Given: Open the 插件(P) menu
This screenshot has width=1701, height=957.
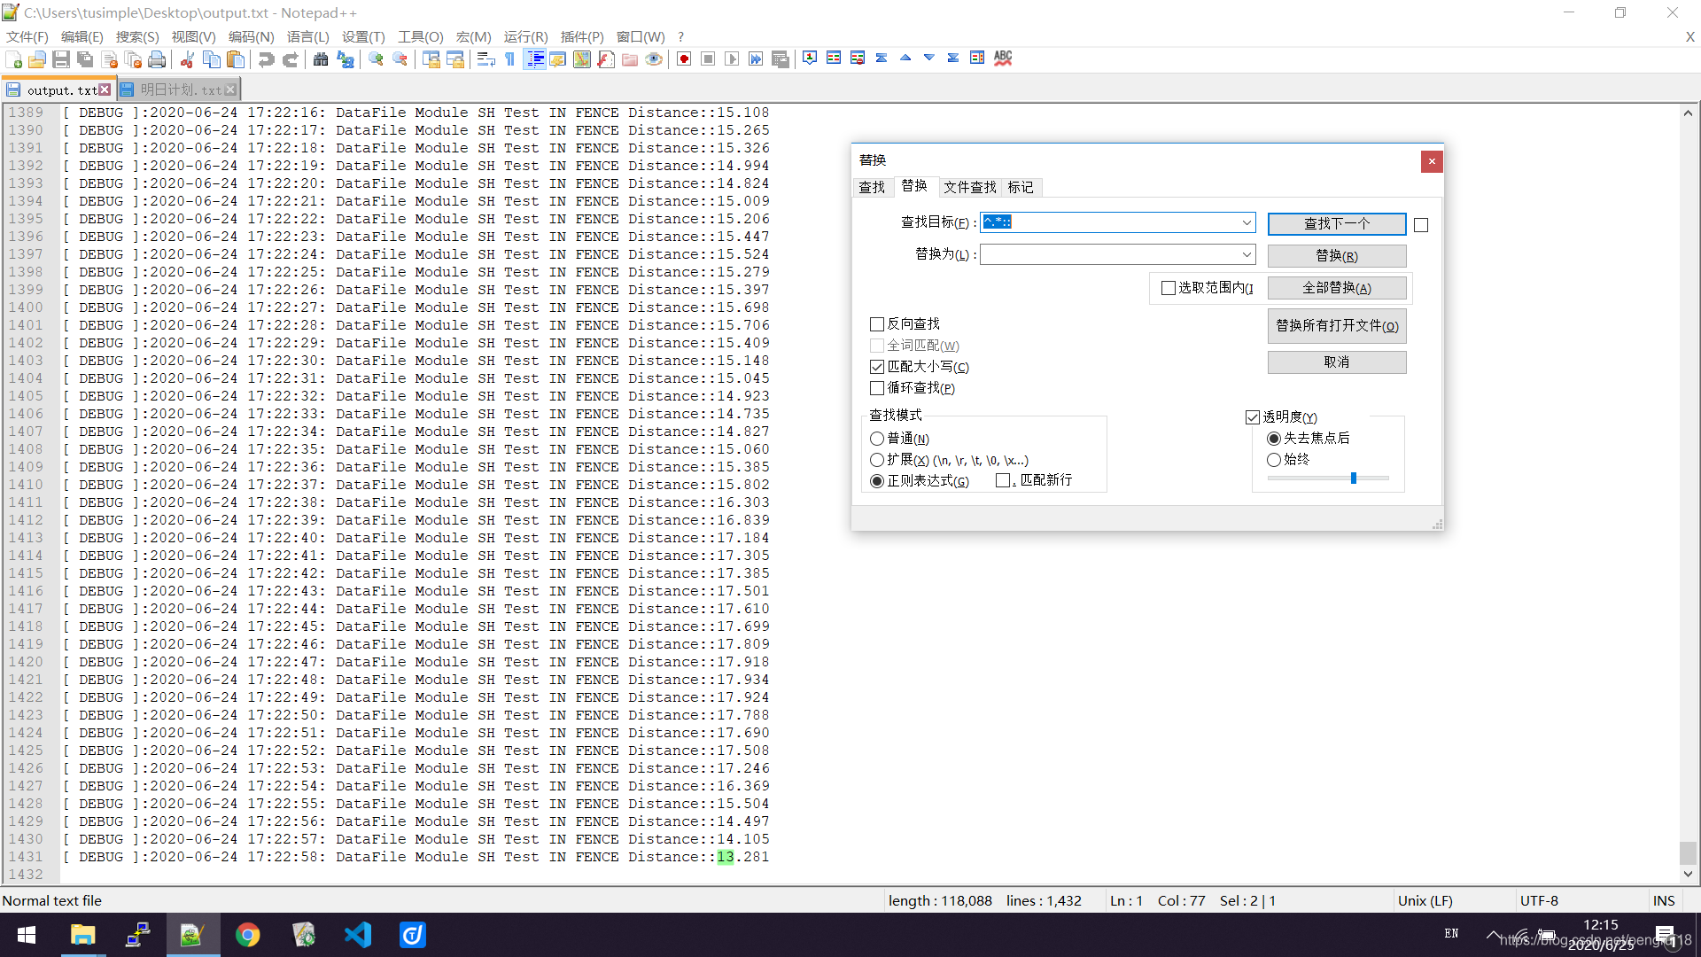Looking at the screenshot, I should pos(582,36).
